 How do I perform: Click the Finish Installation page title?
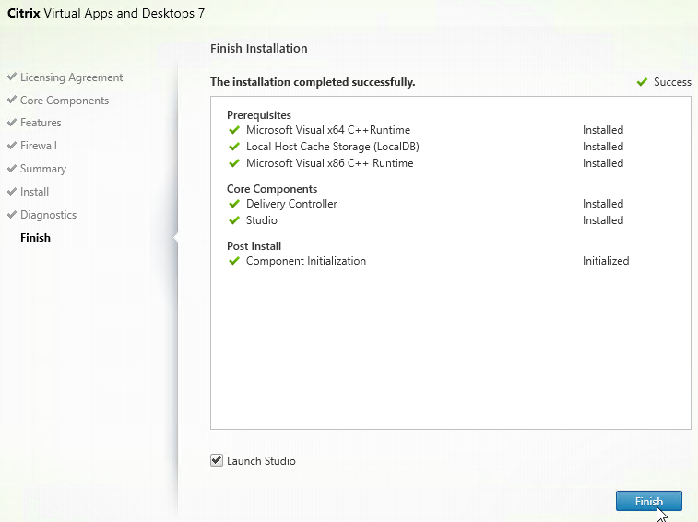point(258,49)
